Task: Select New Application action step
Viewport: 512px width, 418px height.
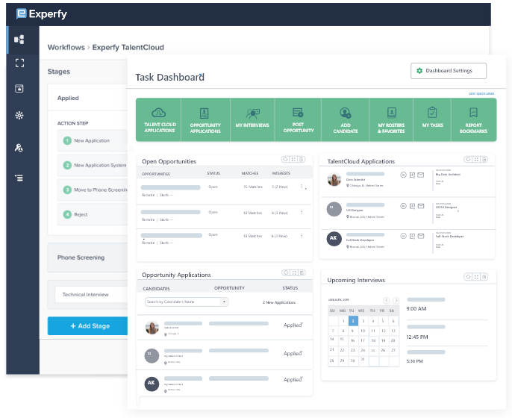Action: (93, 140)
